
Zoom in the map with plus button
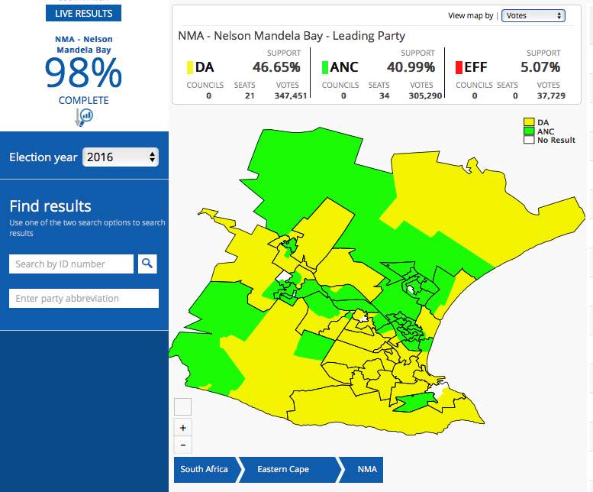[182, 428]
